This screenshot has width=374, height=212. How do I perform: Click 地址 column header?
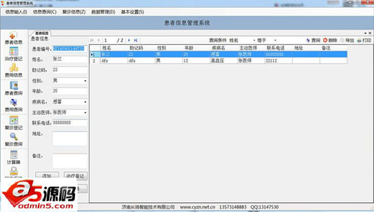point(306,48)
